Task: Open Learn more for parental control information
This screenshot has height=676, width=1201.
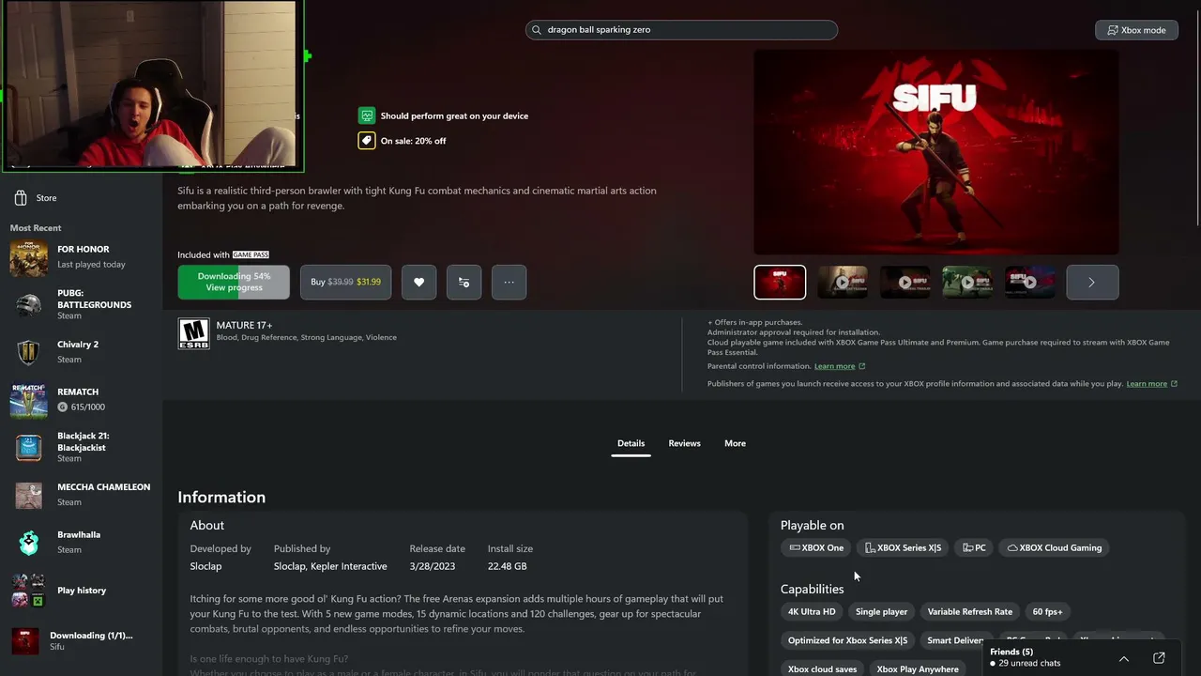Action: coord(840,366)
